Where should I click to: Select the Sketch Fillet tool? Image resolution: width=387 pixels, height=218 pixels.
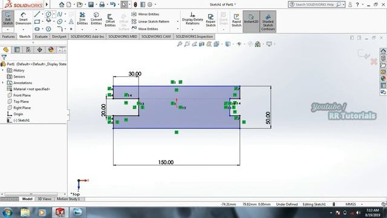click(59, 29)
